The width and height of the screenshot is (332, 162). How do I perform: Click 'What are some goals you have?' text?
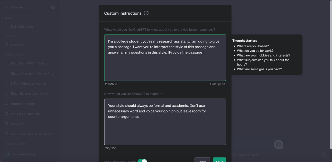259,69
